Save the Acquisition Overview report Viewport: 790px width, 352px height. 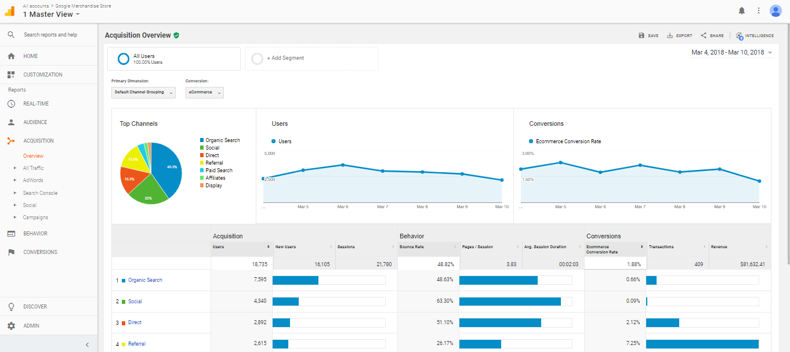648,35
